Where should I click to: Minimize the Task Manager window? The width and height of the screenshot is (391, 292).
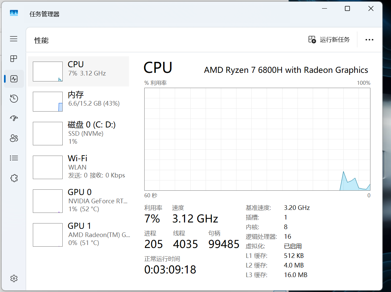(324, 9)
